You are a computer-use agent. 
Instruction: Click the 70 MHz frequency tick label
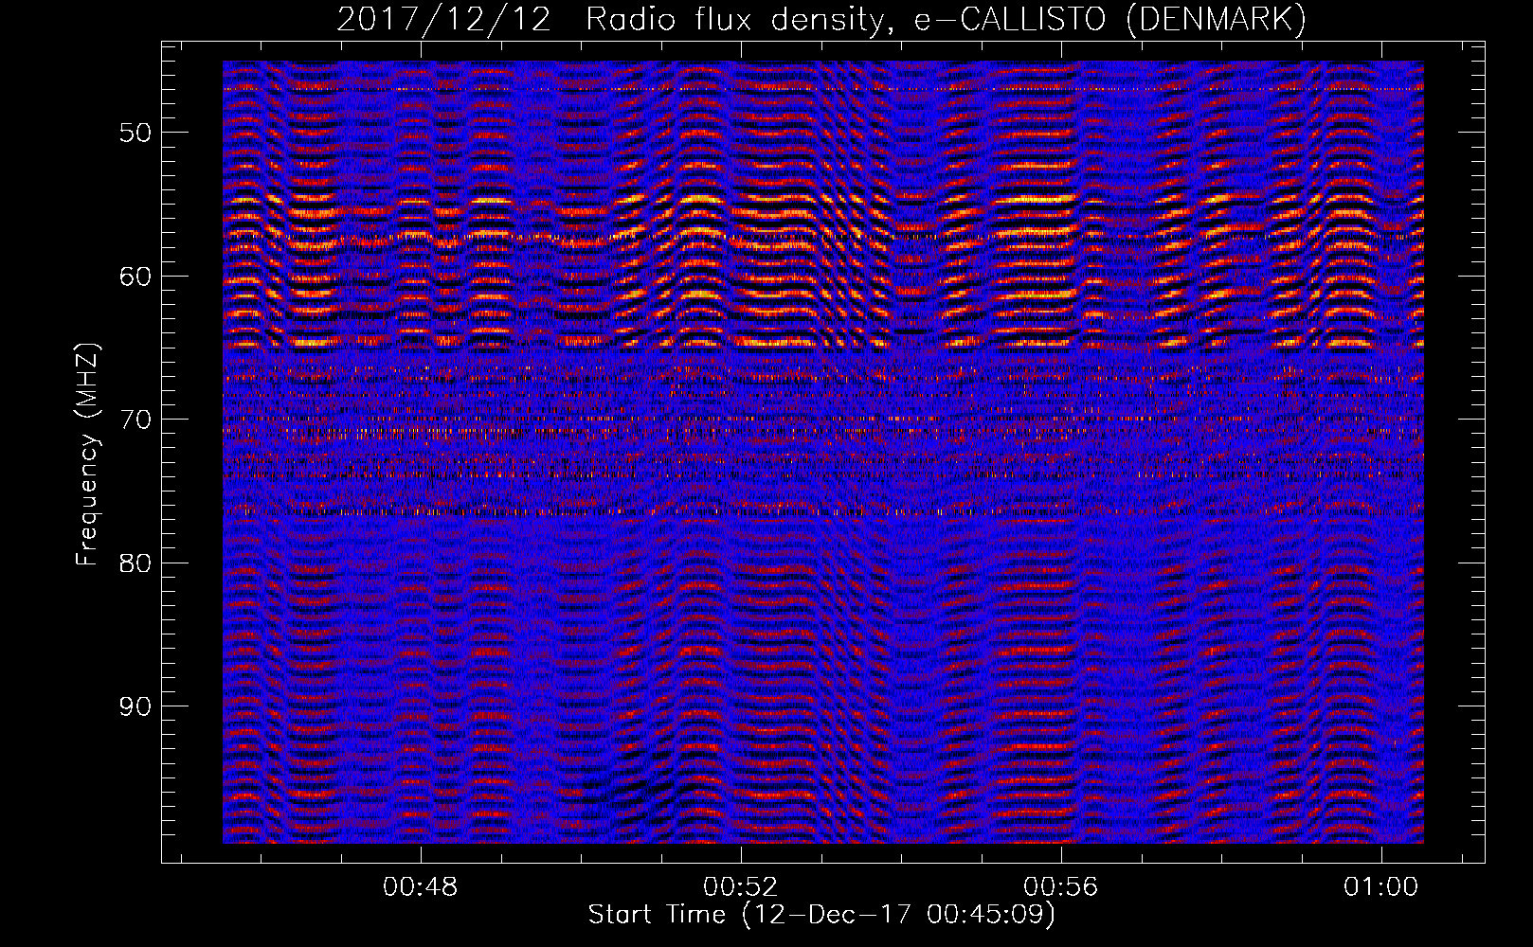pos(135,420)
